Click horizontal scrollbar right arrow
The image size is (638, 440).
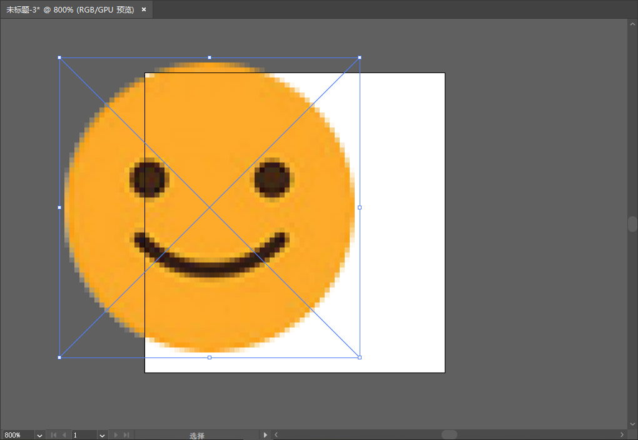click(622, 435)
